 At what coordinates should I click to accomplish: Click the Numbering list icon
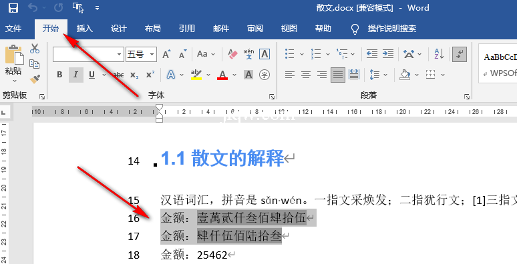coord(315,53)
